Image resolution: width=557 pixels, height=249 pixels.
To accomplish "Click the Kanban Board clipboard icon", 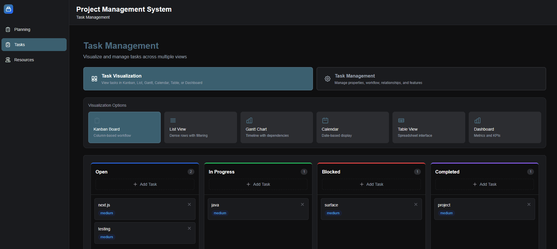I will pos(97,120).
